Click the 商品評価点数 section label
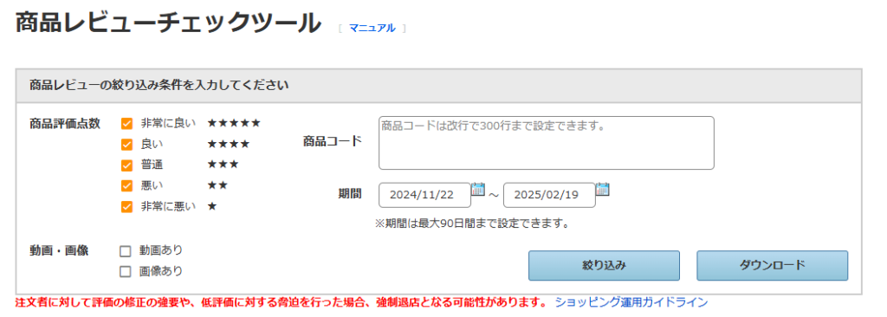 click(64, 124)
